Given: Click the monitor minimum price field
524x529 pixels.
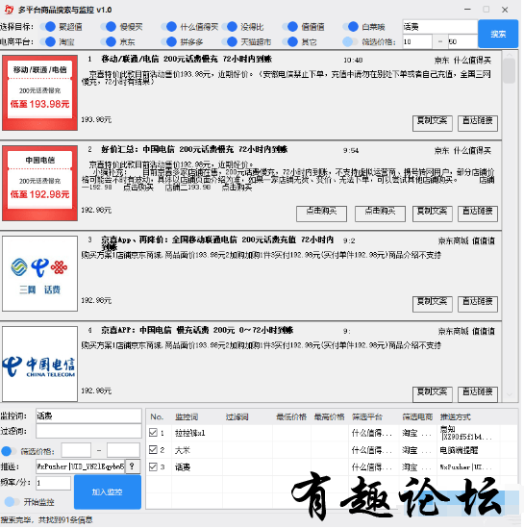Looking at the screenshot, I should [x=76, y=450].
